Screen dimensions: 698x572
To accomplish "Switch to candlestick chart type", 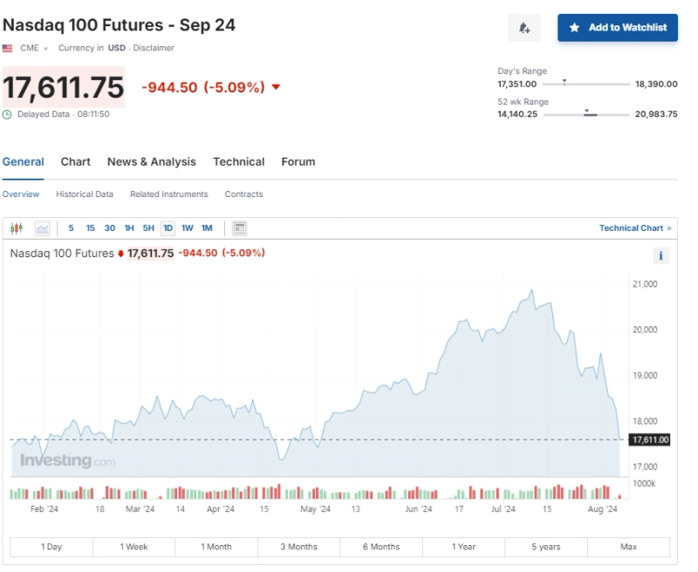I will pyautogui.click(x=17, y=228).
